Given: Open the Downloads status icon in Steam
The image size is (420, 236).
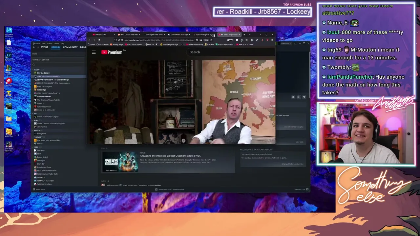Looking at the screenshot, I should (x=156, y=189).
